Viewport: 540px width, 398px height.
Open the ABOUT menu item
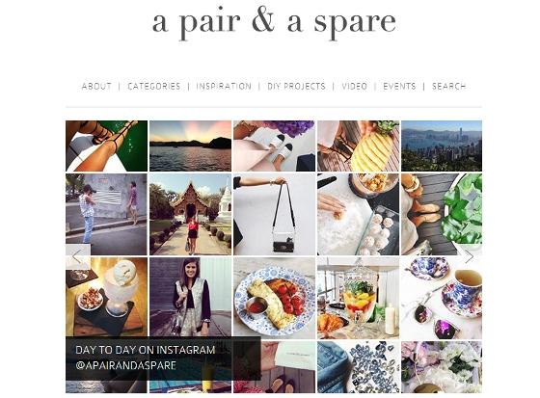pyautogui.click(x=96, y=86)
